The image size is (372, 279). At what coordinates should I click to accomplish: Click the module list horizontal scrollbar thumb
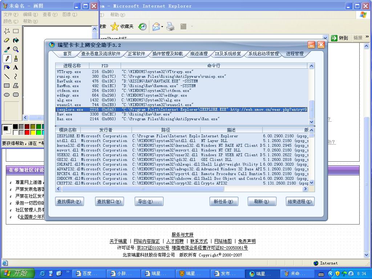tap(142, 189)
